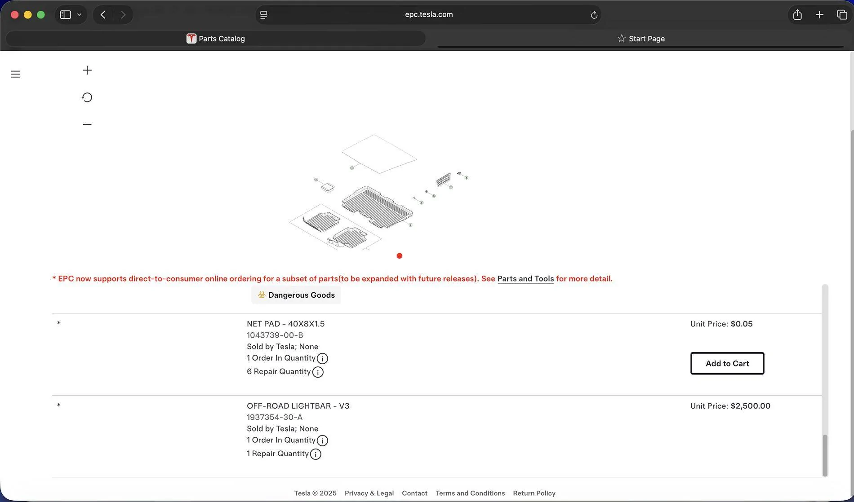This screenshot has width=854, height=502.
Task: Zoom out of diagram with minus icon
Action: pos(87,124)
